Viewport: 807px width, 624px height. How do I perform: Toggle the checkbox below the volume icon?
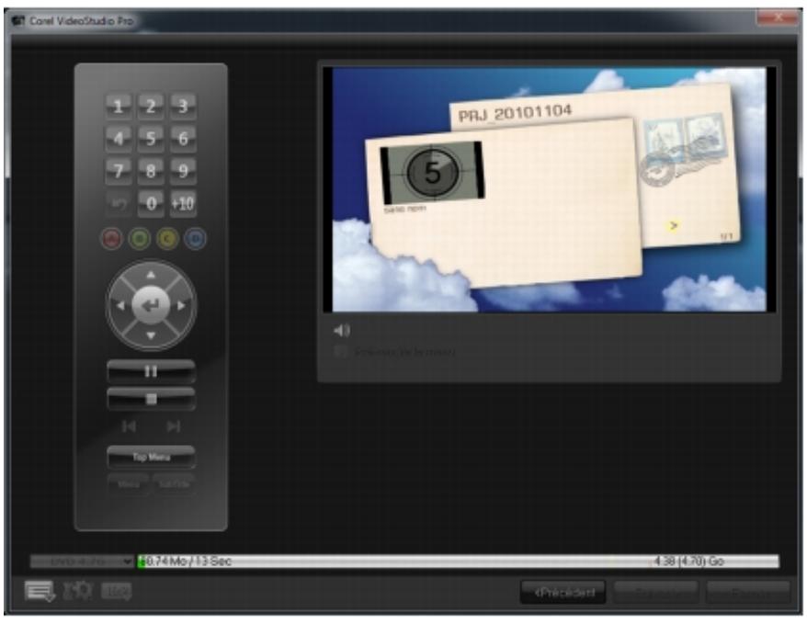pyautogui.click(x=340, y=352)
